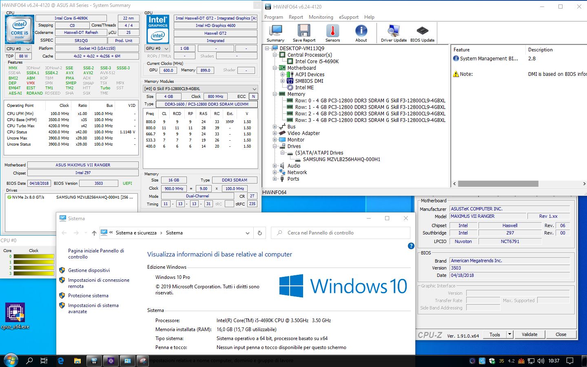Open Pagina iniziale Pannello di controllo link
This screenshot has width=587, height=367.
[x=96, y=254]
